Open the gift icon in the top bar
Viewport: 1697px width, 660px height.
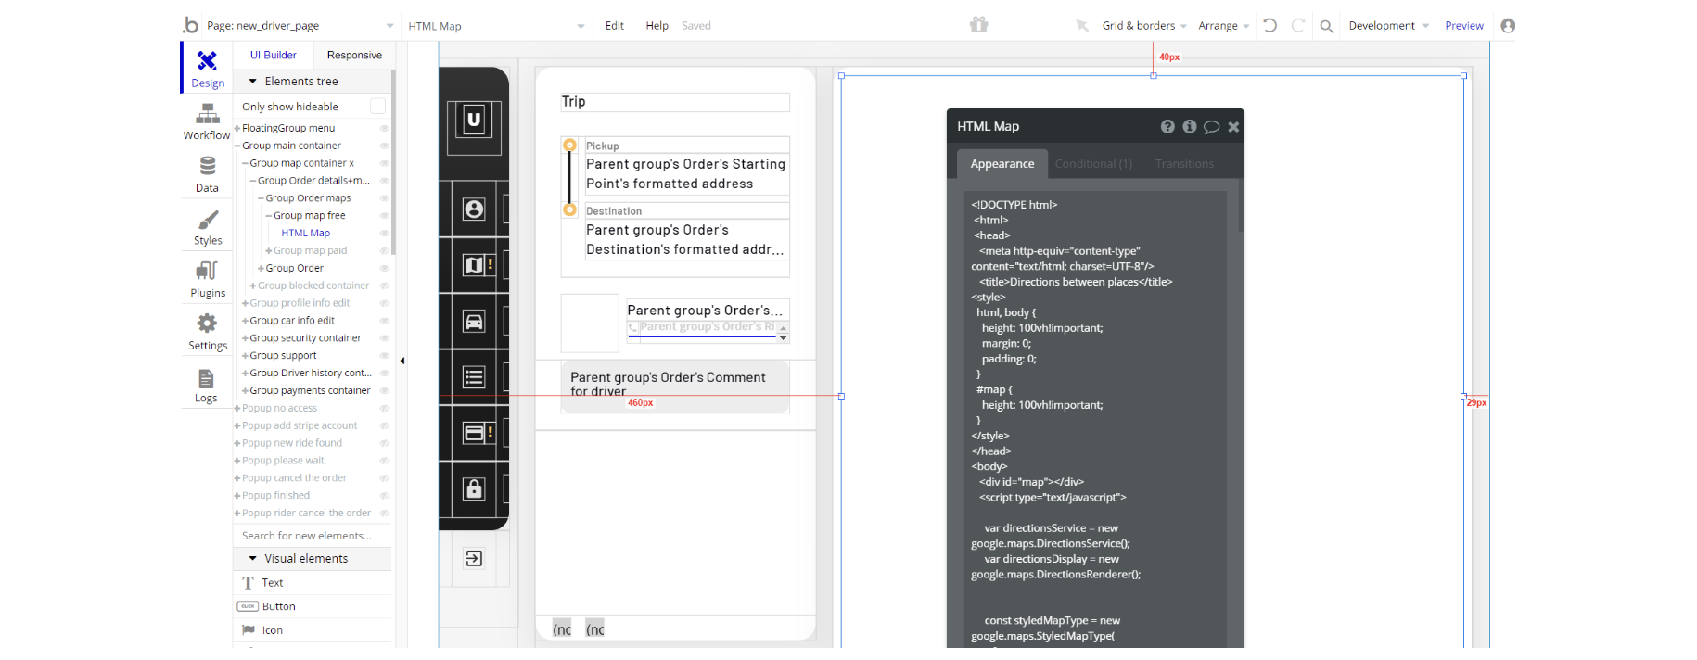point(978,25)
